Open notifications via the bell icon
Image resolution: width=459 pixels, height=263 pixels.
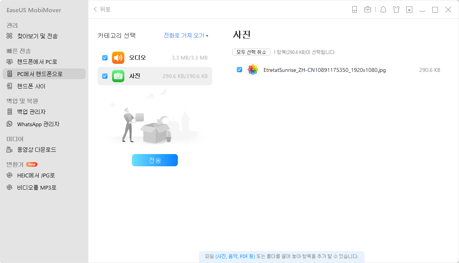click(383, 10)
